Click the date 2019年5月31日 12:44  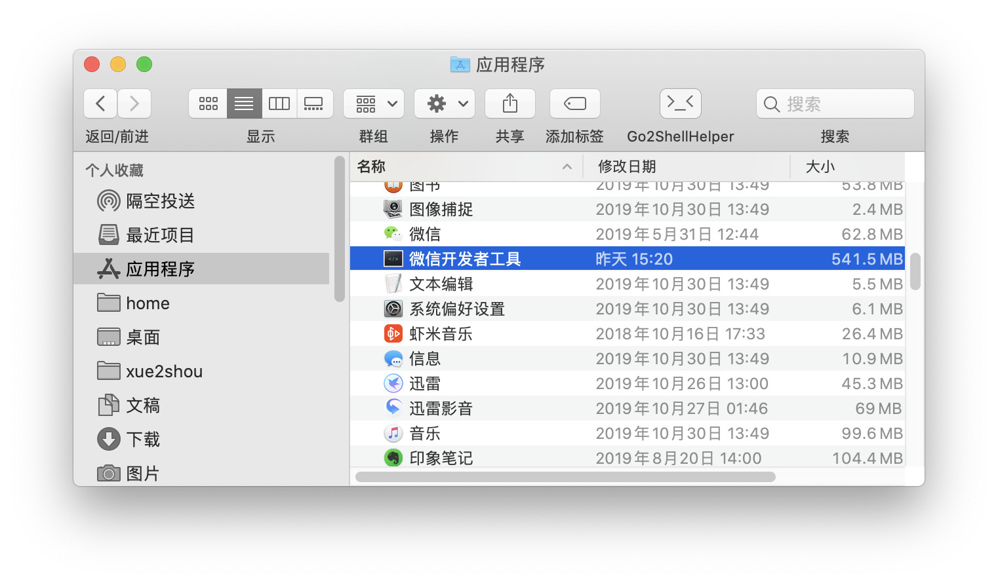[x=677, y=234]
